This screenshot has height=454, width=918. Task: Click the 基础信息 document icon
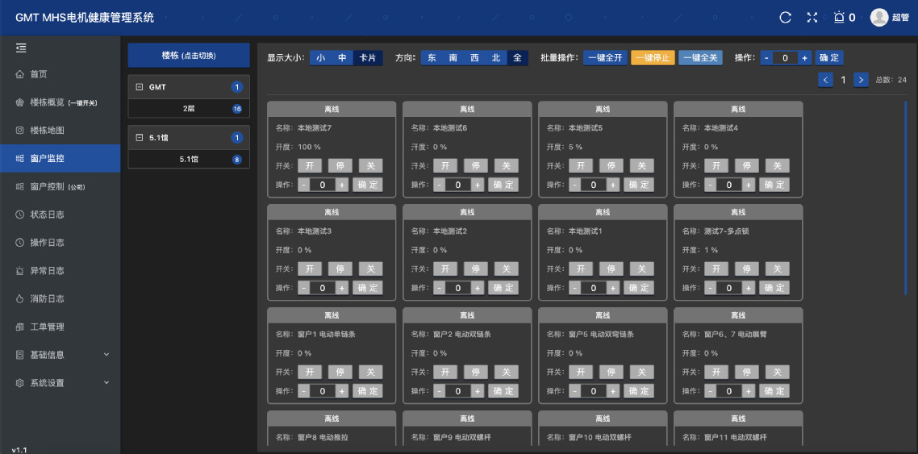click(x=19, y=355)
